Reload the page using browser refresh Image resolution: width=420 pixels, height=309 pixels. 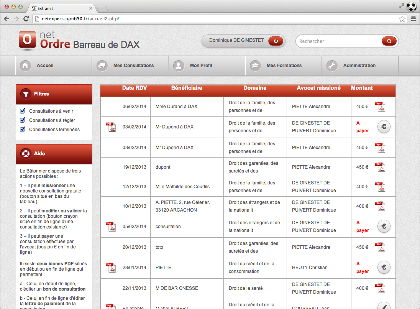[x=26, y=18]
